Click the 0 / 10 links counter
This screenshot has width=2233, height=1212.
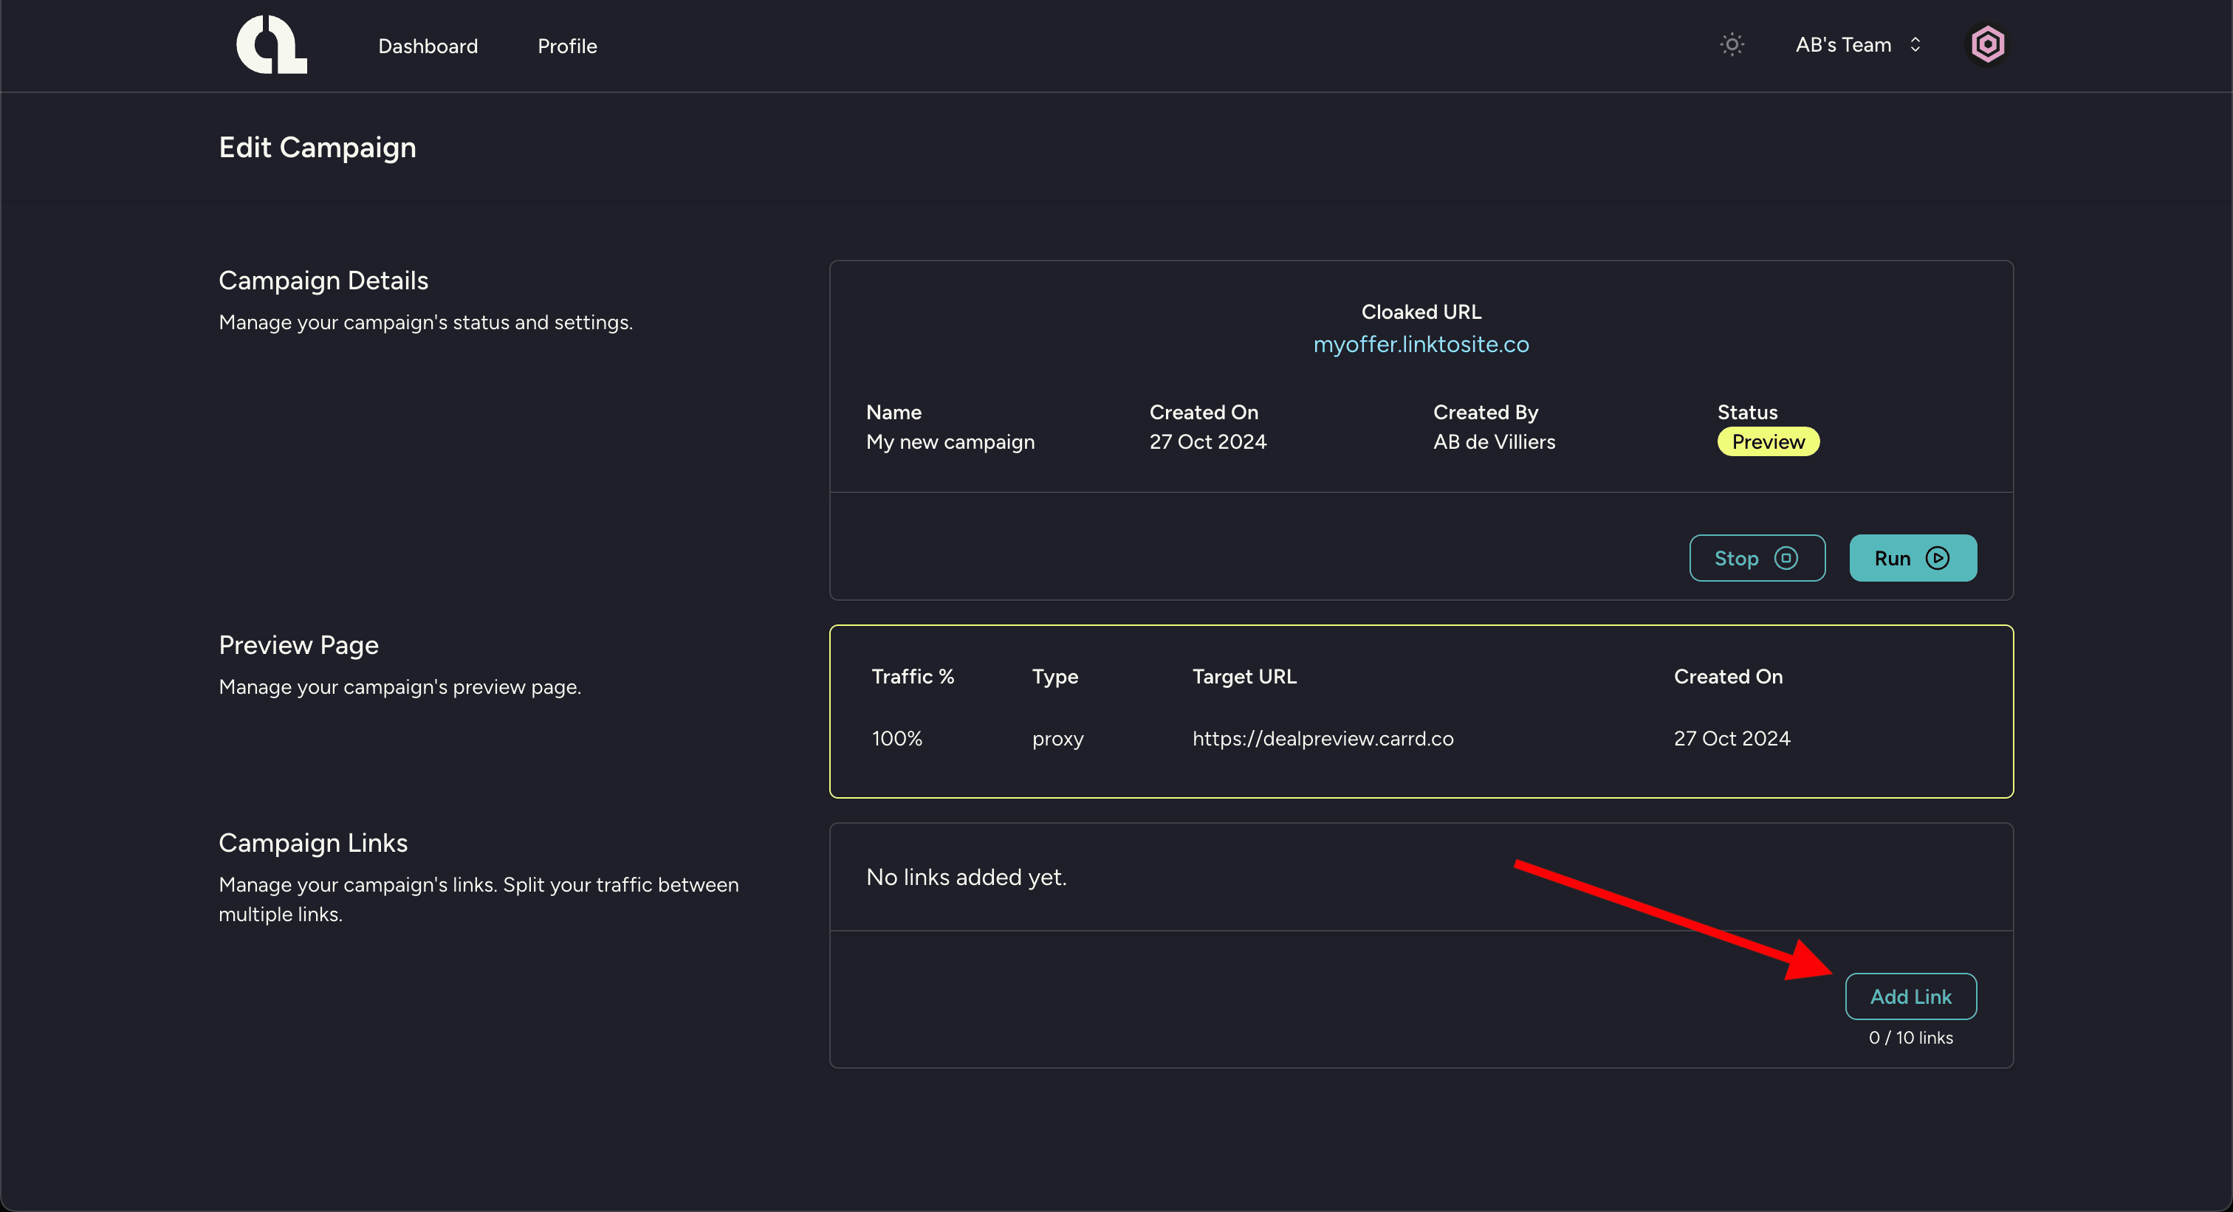pos(1910,1037)
